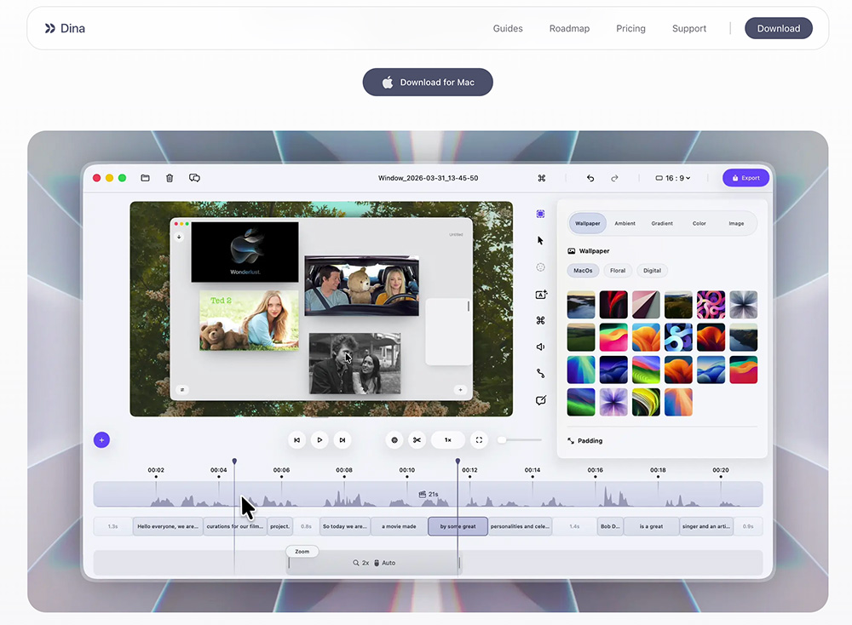Adjust the slider next to fullscreen icon
Viewport: 852px width, 625px height.
point(521,440)
